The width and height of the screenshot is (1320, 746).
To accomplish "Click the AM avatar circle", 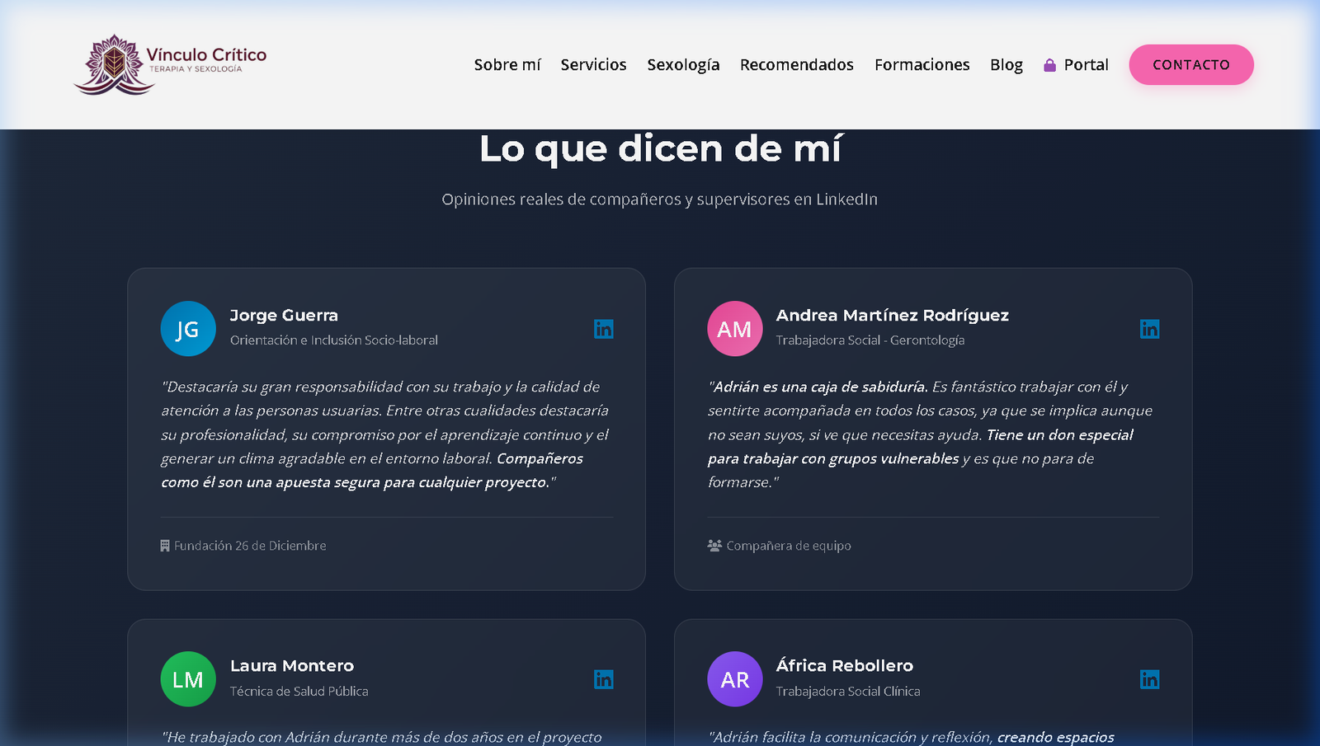I will coord(735,329).
